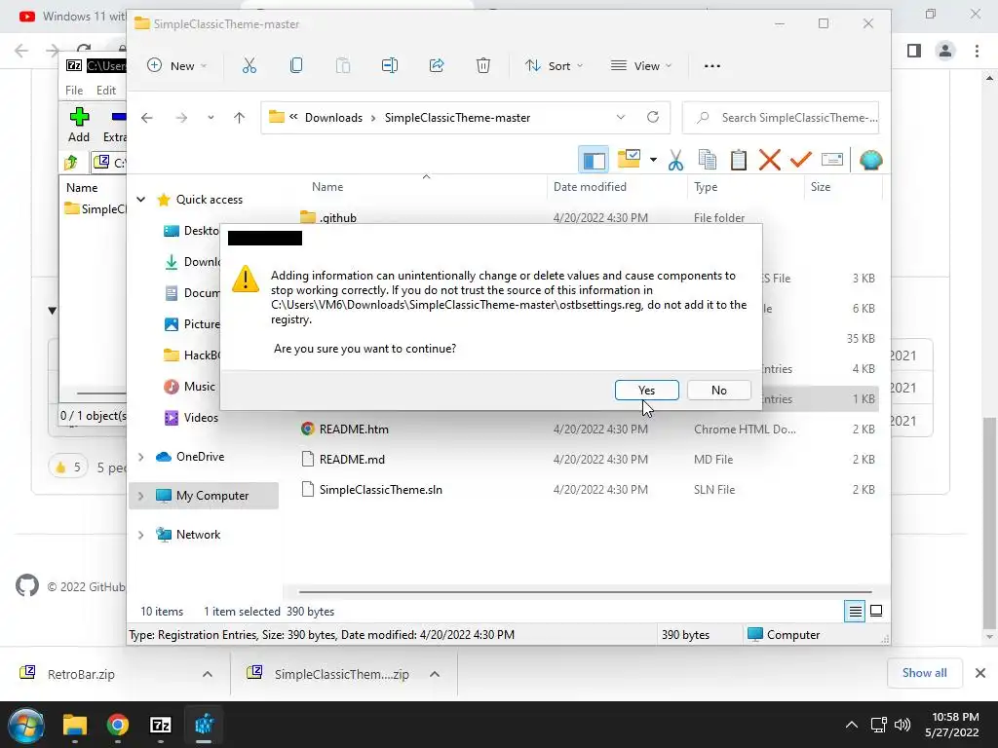Open folder options icon in Classic toolbar
998x748 pixels.
pyautogui.click(x=629, y=159)
